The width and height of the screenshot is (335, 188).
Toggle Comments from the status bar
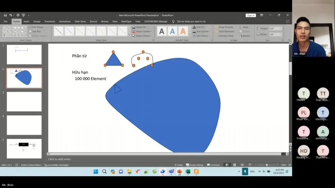click(x=213, y=165)
